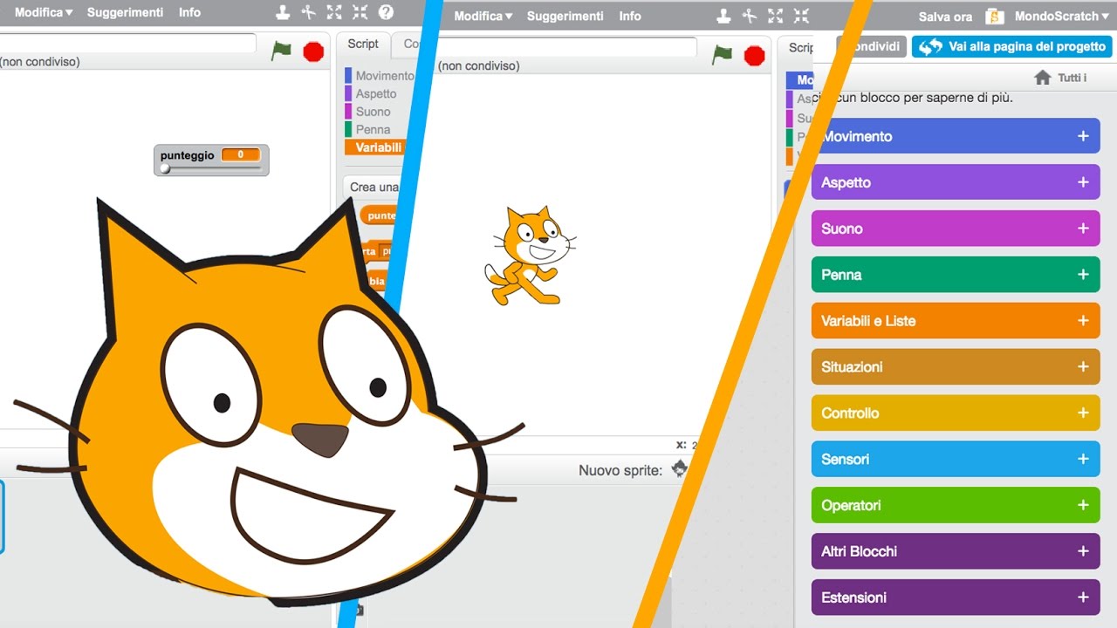Click the help question mark icon
Image resolution: width=1117 pixels, height=628 pixels.
coord(386,13)
